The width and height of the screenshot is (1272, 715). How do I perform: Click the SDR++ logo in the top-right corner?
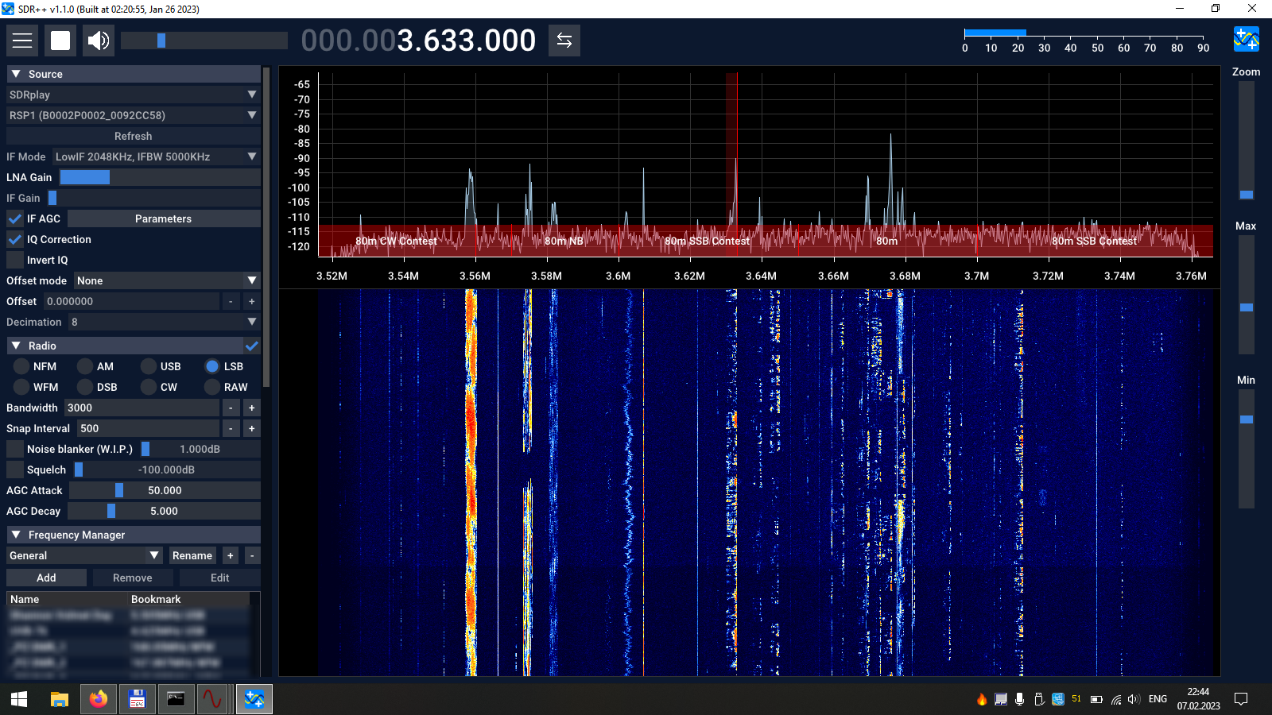(1246, 38)
